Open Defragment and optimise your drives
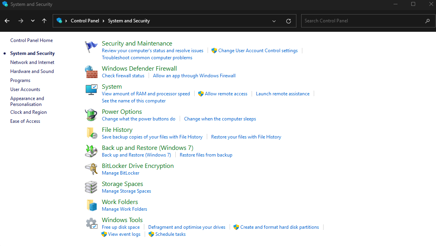This screenshot has height=246, width=436. tap(187, 227)
